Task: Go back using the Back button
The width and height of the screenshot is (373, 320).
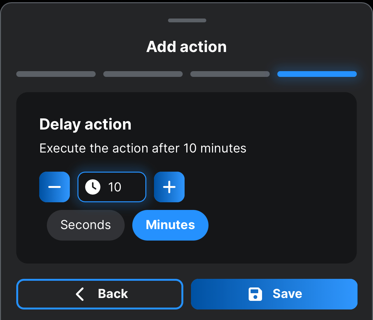Action: [x=100, y=294]
